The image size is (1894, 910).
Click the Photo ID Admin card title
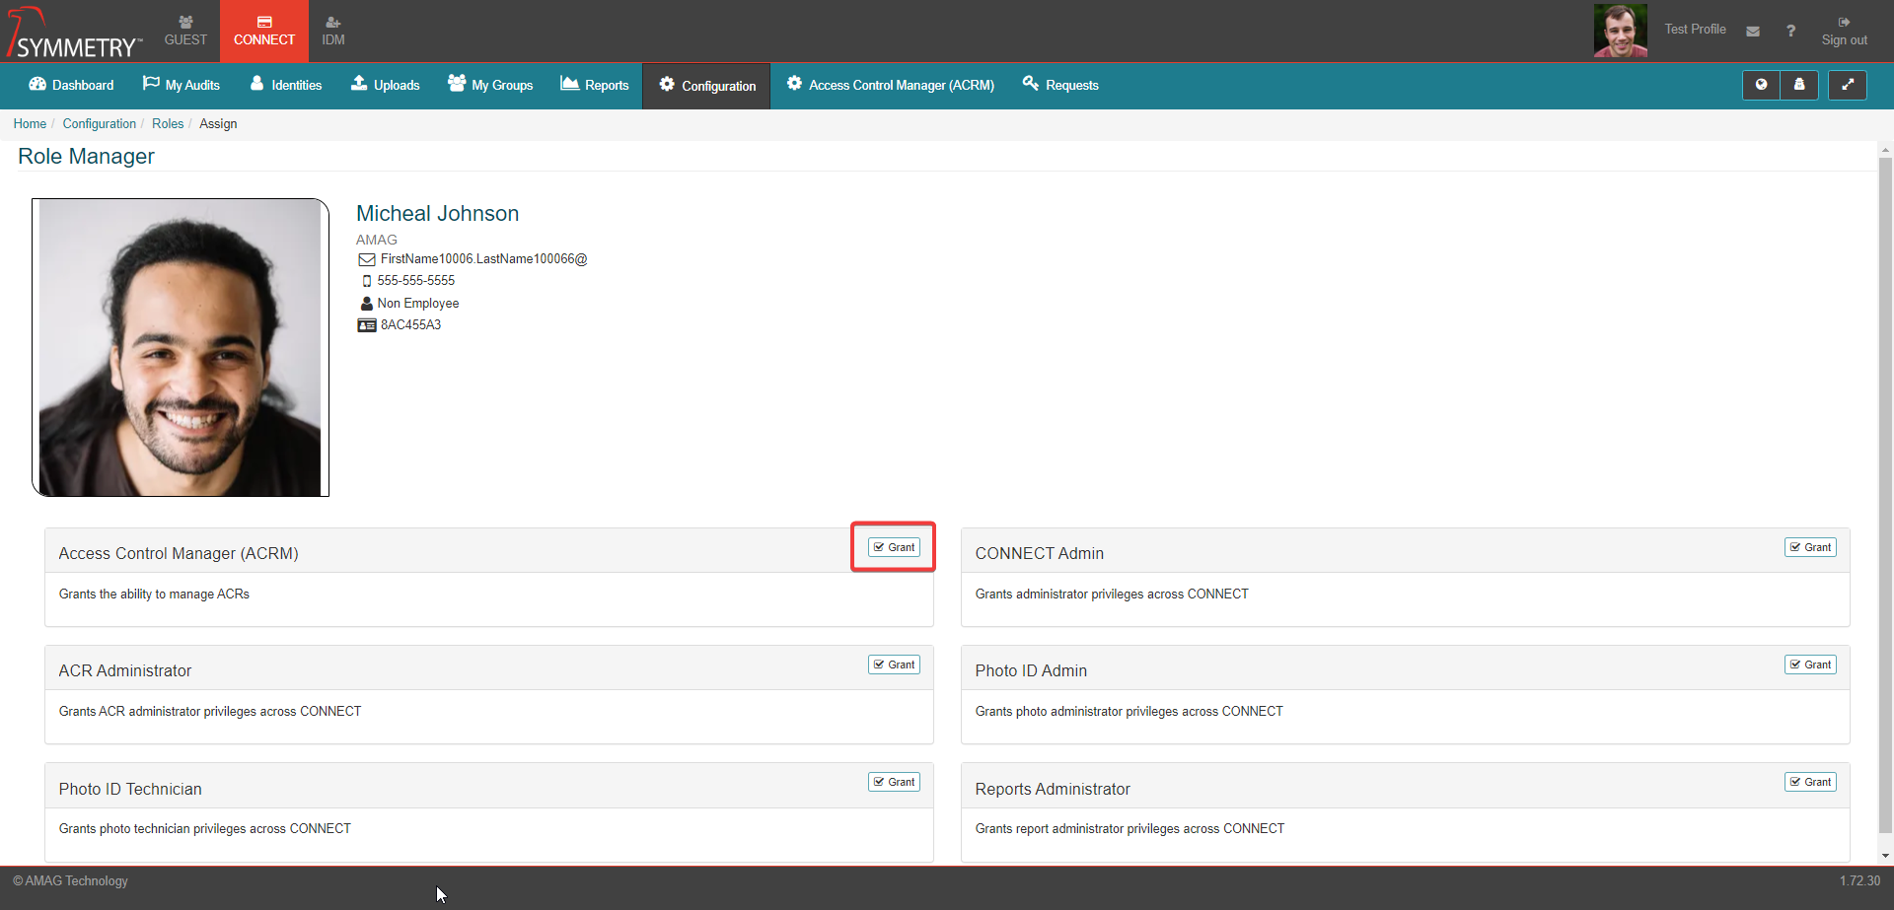1031,670
